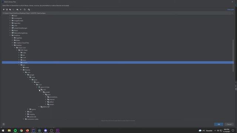Select the Bilder folder
Screen dimensions: 237x133
click(18, 40)
